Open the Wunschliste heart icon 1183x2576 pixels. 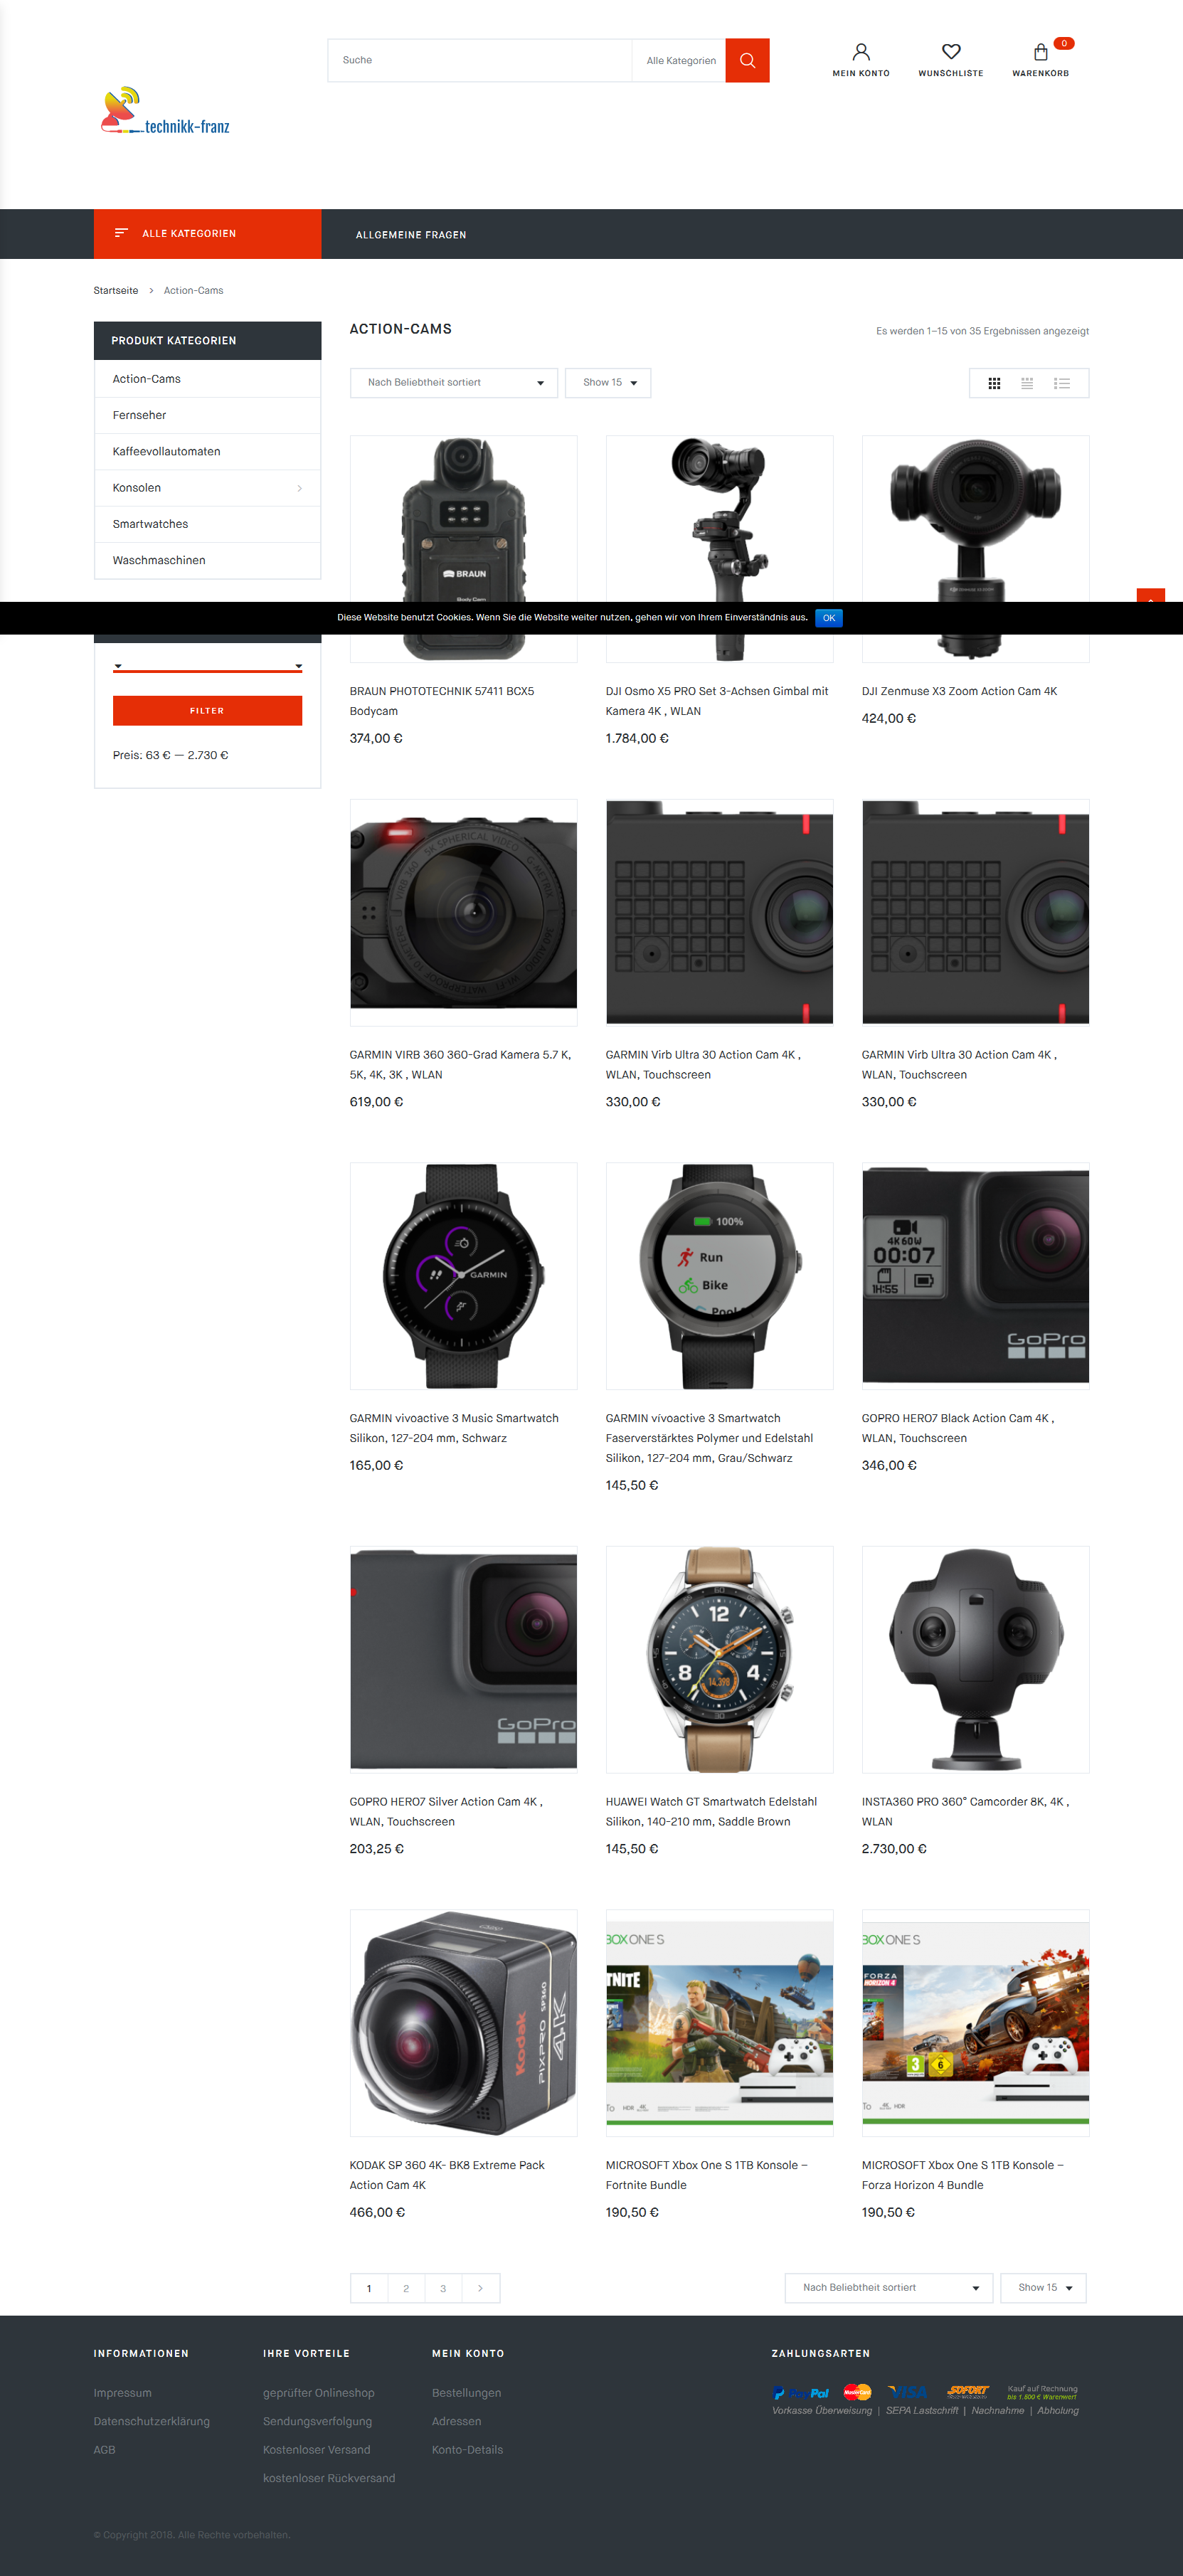click(x=951, y=52)
